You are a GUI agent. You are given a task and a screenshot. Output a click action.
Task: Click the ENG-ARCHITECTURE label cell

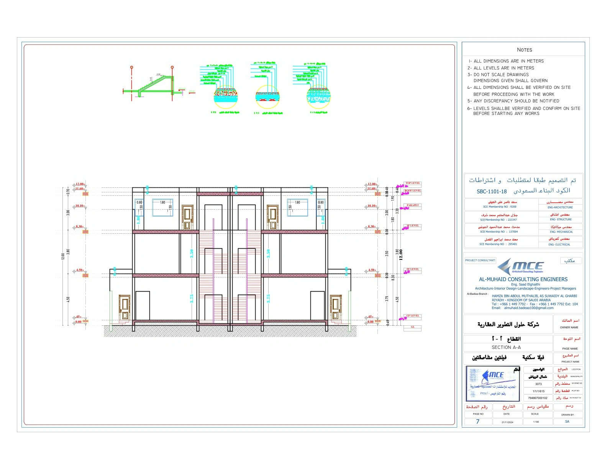(x=560, y=207)
